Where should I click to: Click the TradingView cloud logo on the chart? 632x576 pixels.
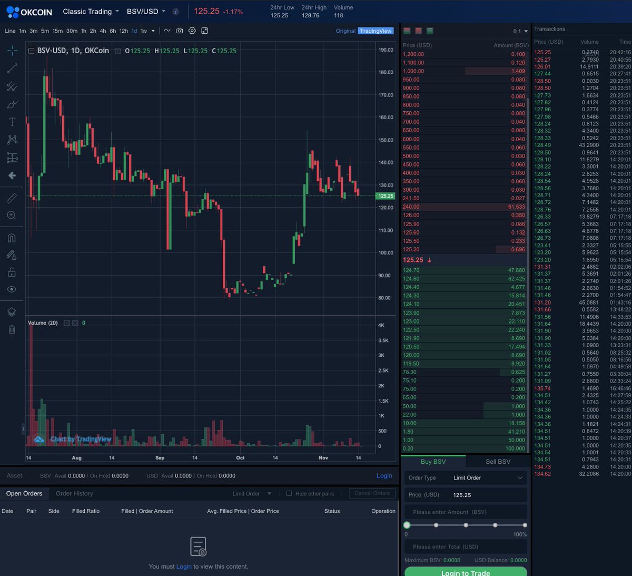(39, 439)
